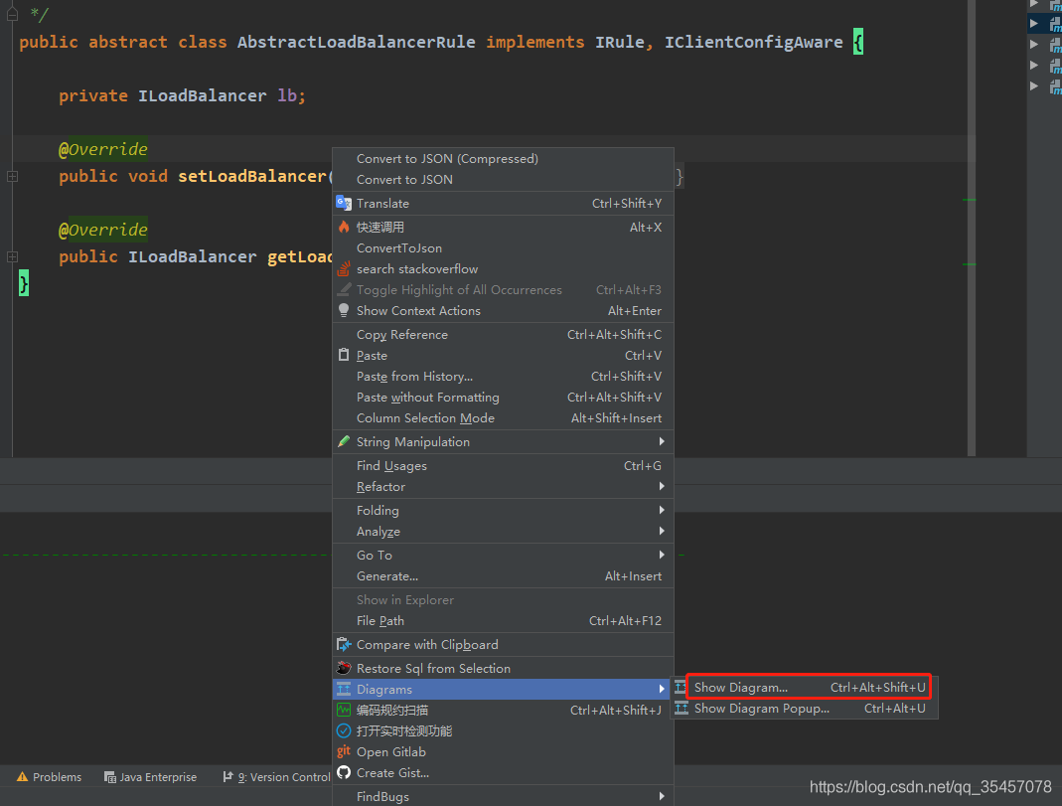Viewport: 1062px width, 806px height.
Task: Expand the FindBugs submenu arrow
Action: tap(662, 796)
